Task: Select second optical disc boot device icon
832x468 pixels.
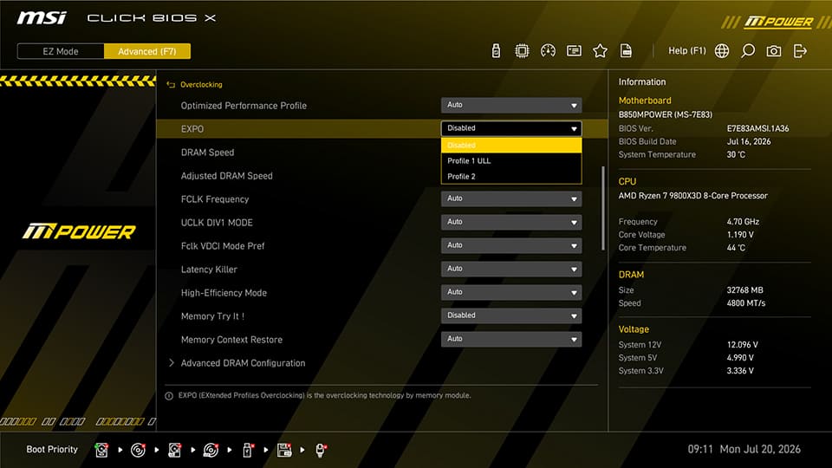Action: tap(211, 450)
